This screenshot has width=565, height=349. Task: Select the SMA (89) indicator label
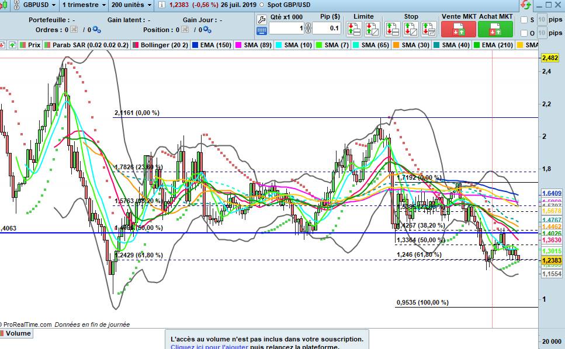[x=258, y=45]
